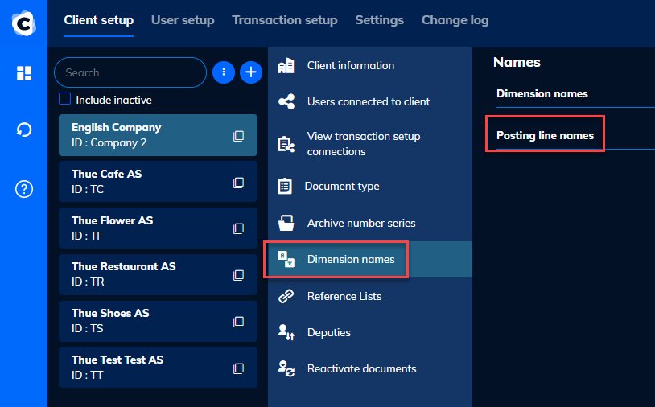Enable the Include inactive checkbox

[65, 100]
